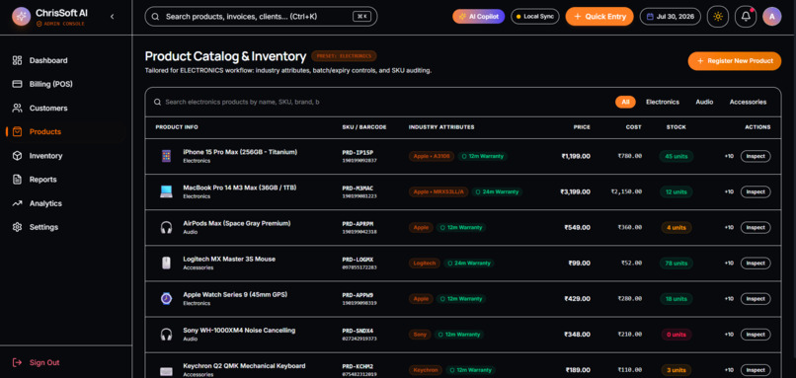Add +10 stock to Logitech MX Master mouse
The height and width of the screenshot is (378, 796).
729,264
